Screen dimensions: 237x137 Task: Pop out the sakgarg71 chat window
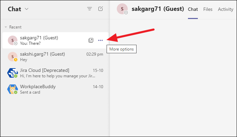click(91, 40)
